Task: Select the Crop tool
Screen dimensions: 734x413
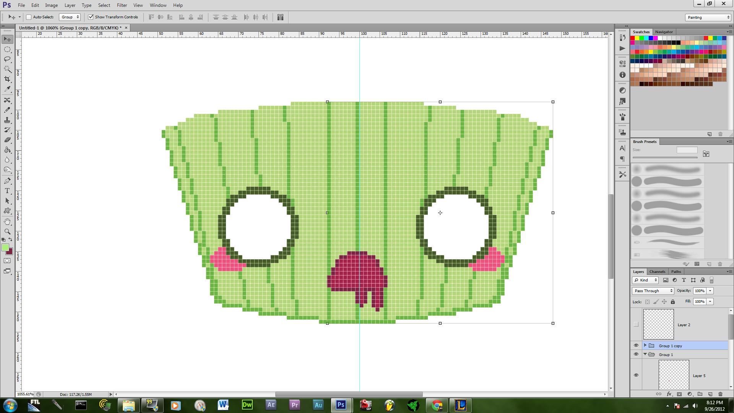Action: (x=7, y=79)
